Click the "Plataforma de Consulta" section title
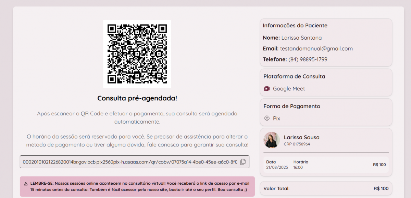 tap(294, 76)
